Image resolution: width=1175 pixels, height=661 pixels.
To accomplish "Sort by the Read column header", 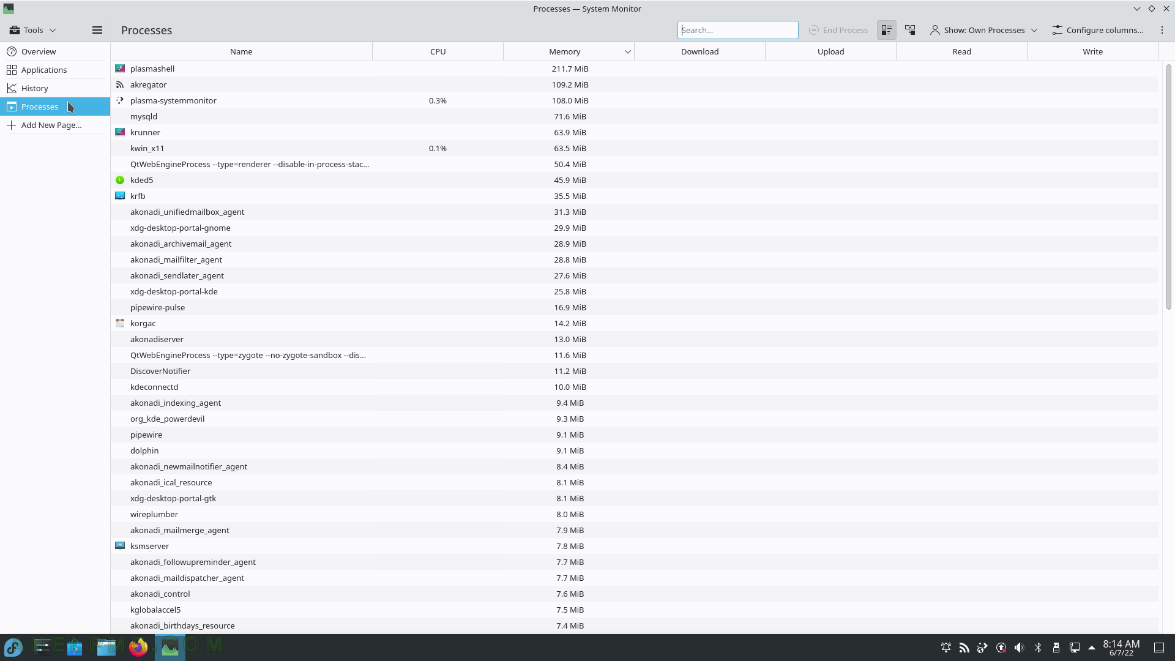I will tap(961, 51).
